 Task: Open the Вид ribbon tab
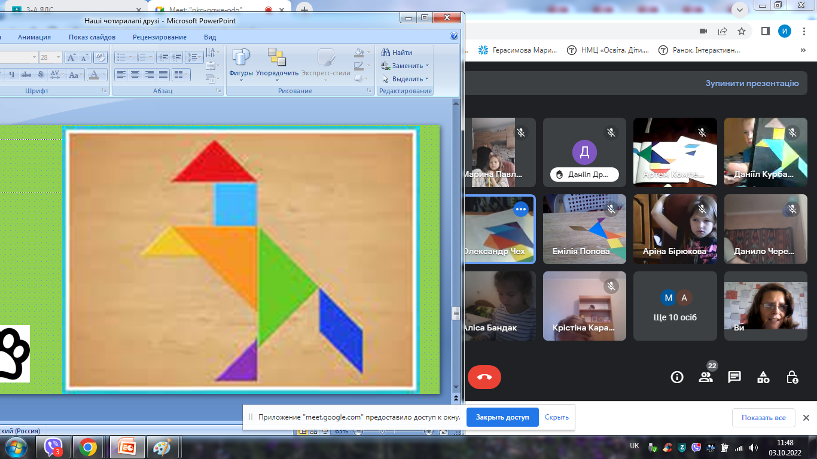coord(210,37)
